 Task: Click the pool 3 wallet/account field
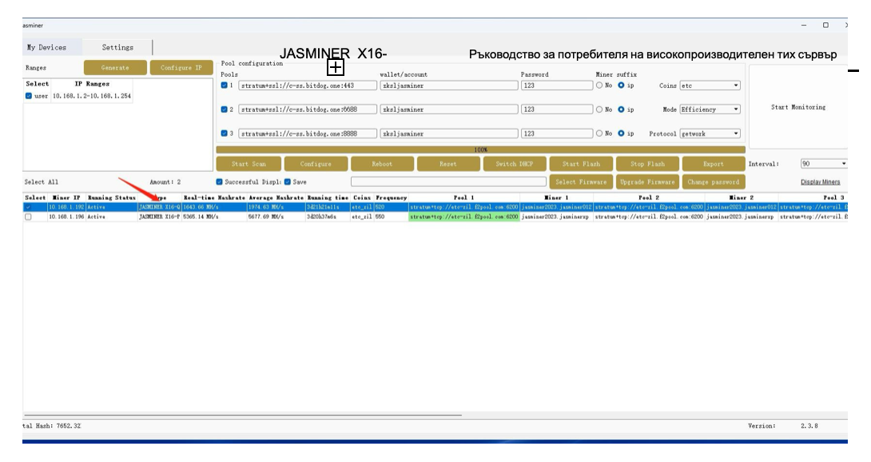tap(449, 133)
